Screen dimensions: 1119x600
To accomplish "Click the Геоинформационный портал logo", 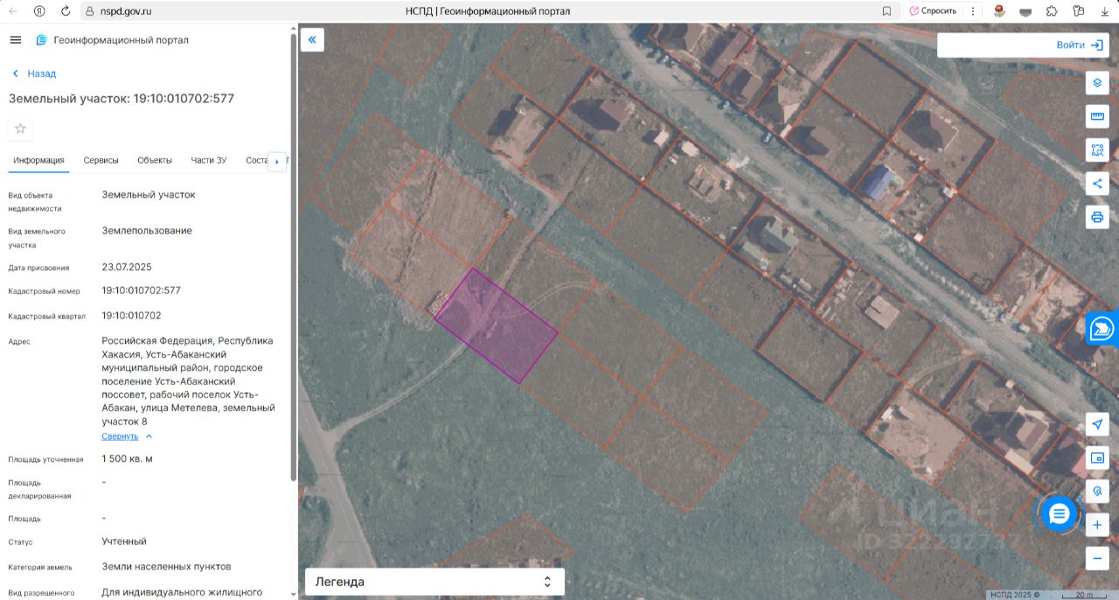I will tap(112, 40).
